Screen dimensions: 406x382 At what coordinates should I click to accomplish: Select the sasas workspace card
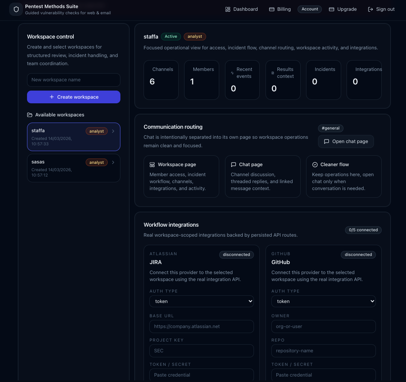pos(74,168)
